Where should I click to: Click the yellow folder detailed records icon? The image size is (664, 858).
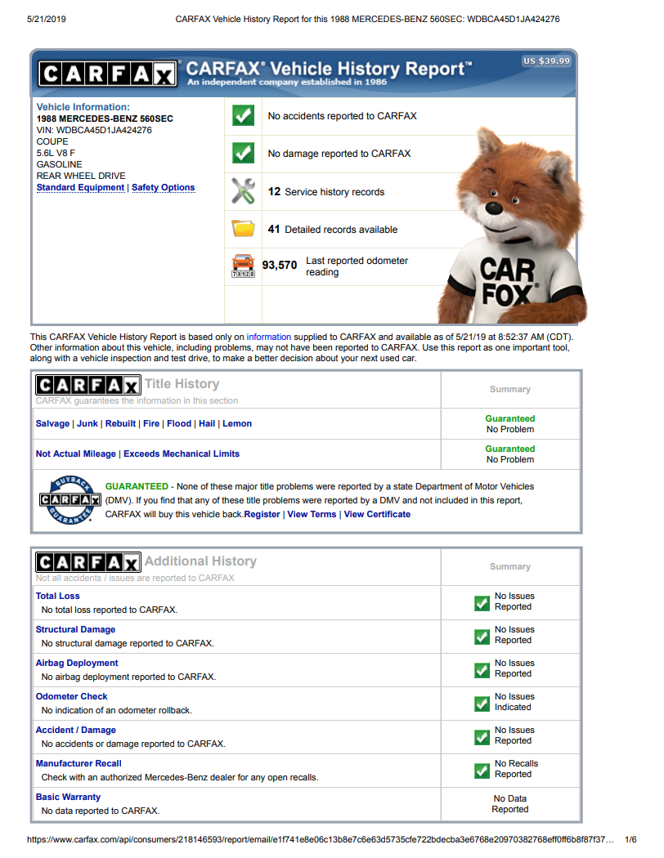(x=243, y=228)
